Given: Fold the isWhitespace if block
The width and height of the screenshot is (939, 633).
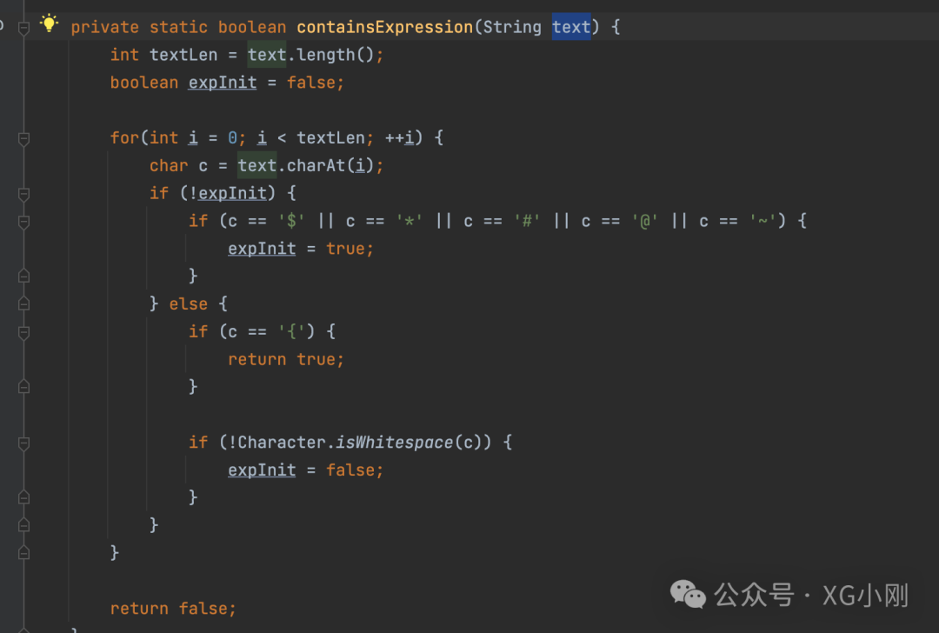Looking at the screenshot, I should [x=24, y=443].
